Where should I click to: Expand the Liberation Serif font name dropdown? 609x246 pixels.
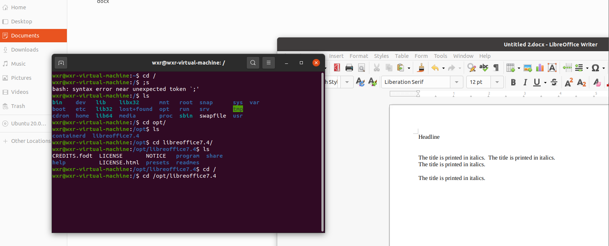[456, 82]
